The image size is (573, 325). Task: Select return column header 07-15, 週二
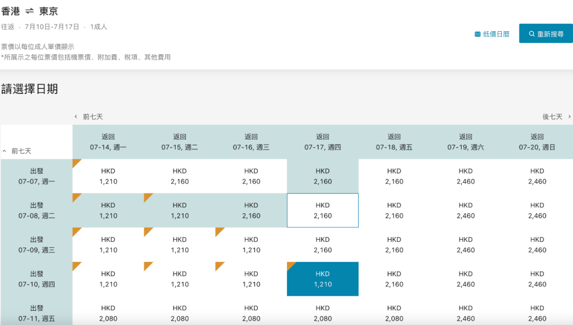[180, 142]
